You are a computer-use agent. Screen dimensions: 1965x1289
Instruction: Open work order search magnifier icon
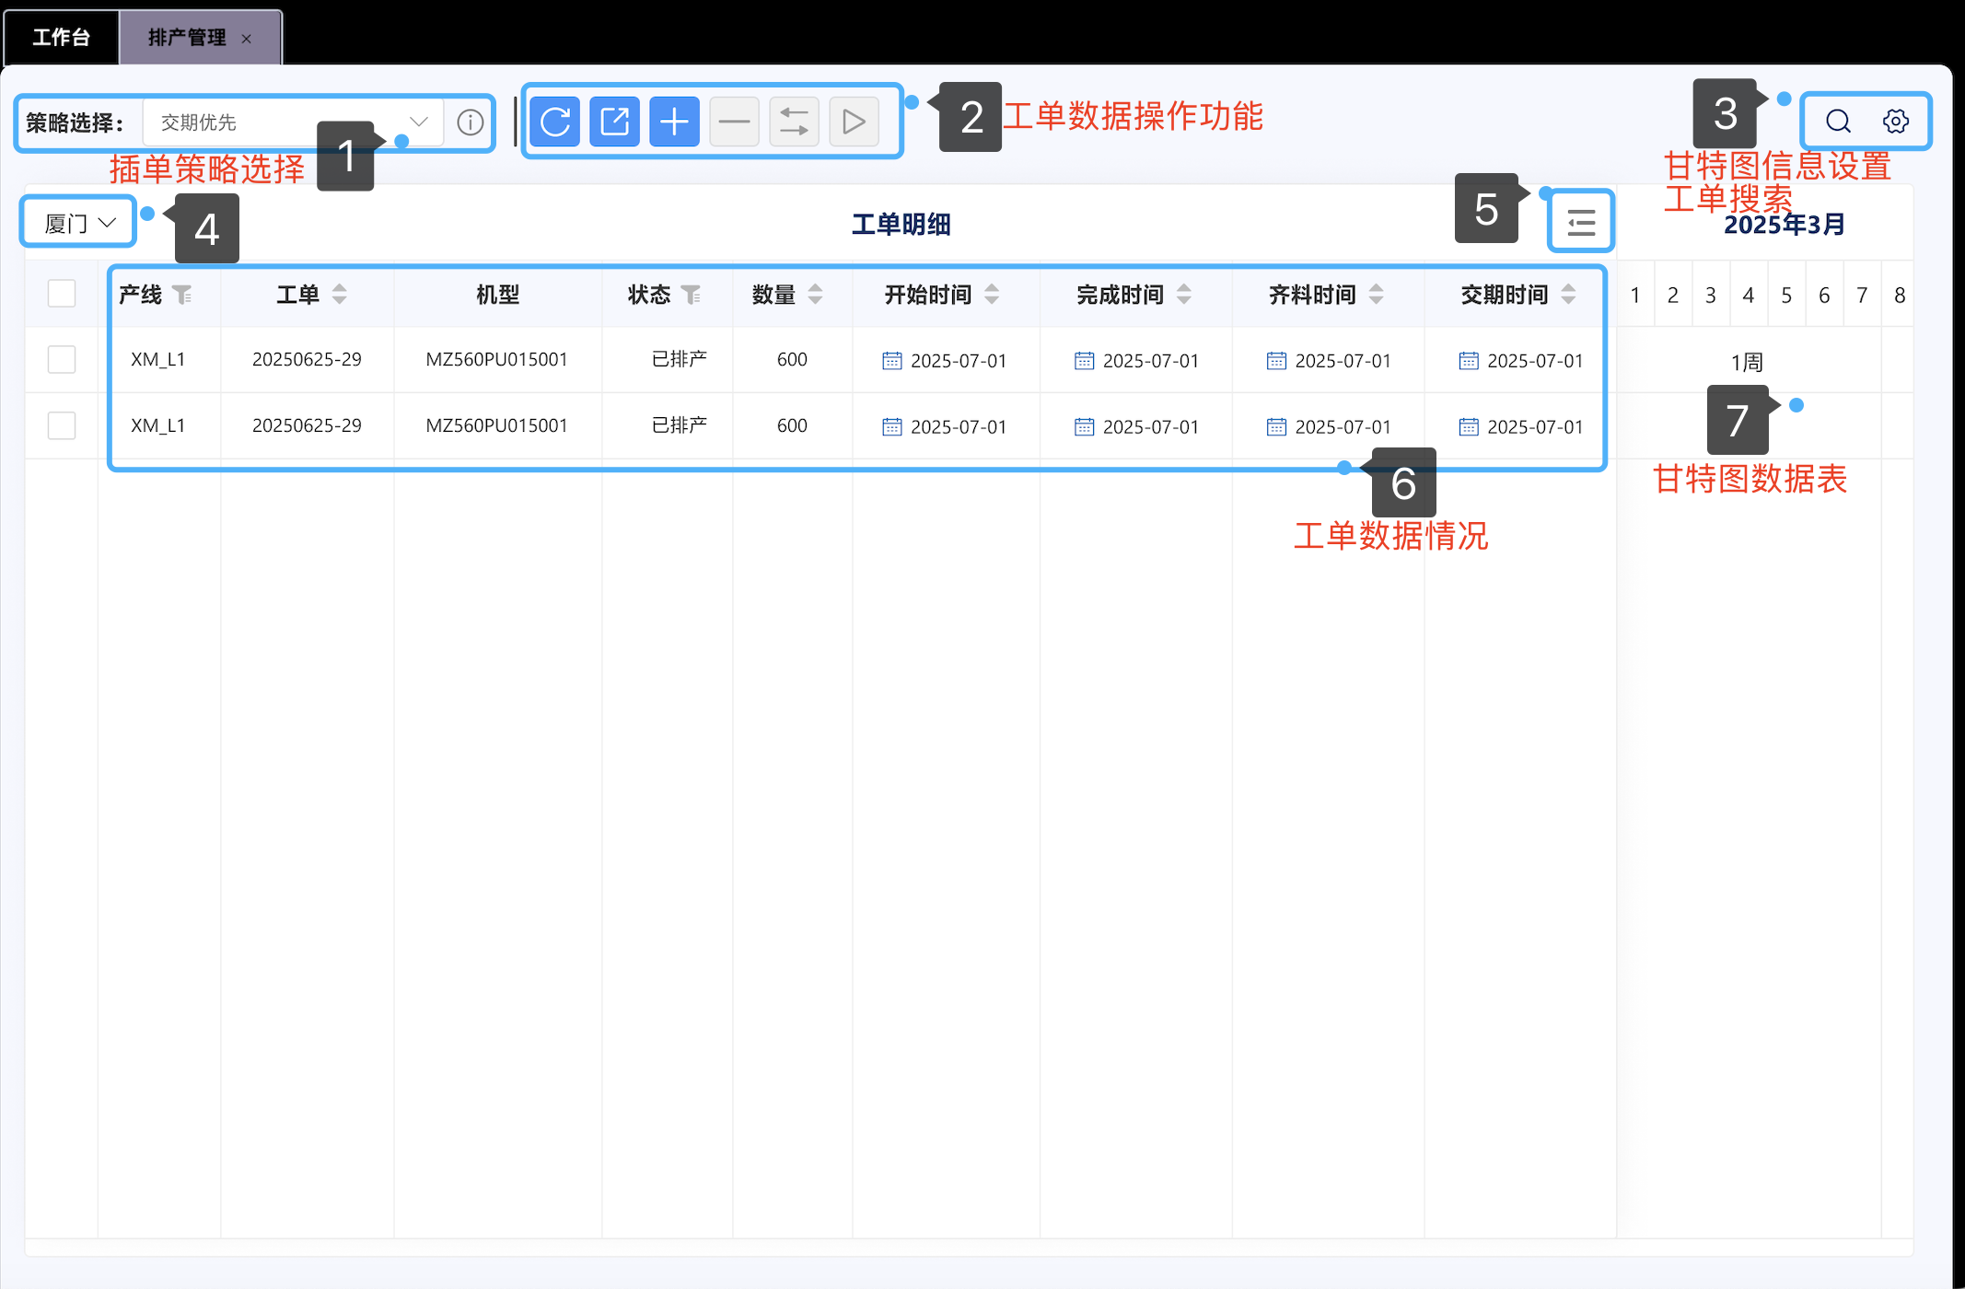(1838, 122)
